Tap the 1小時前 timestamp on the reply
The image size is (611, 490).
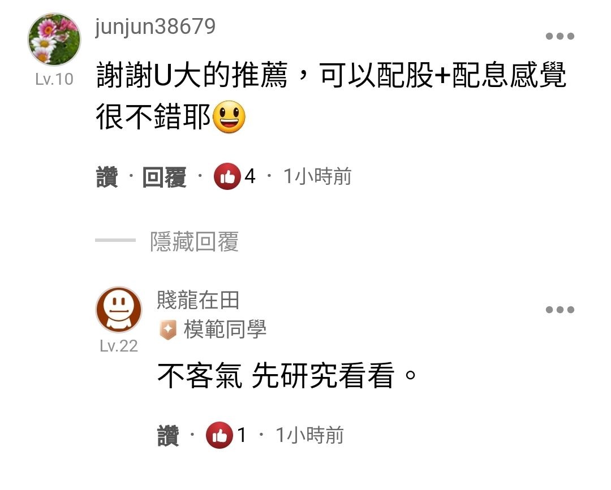tap(309, 435)
